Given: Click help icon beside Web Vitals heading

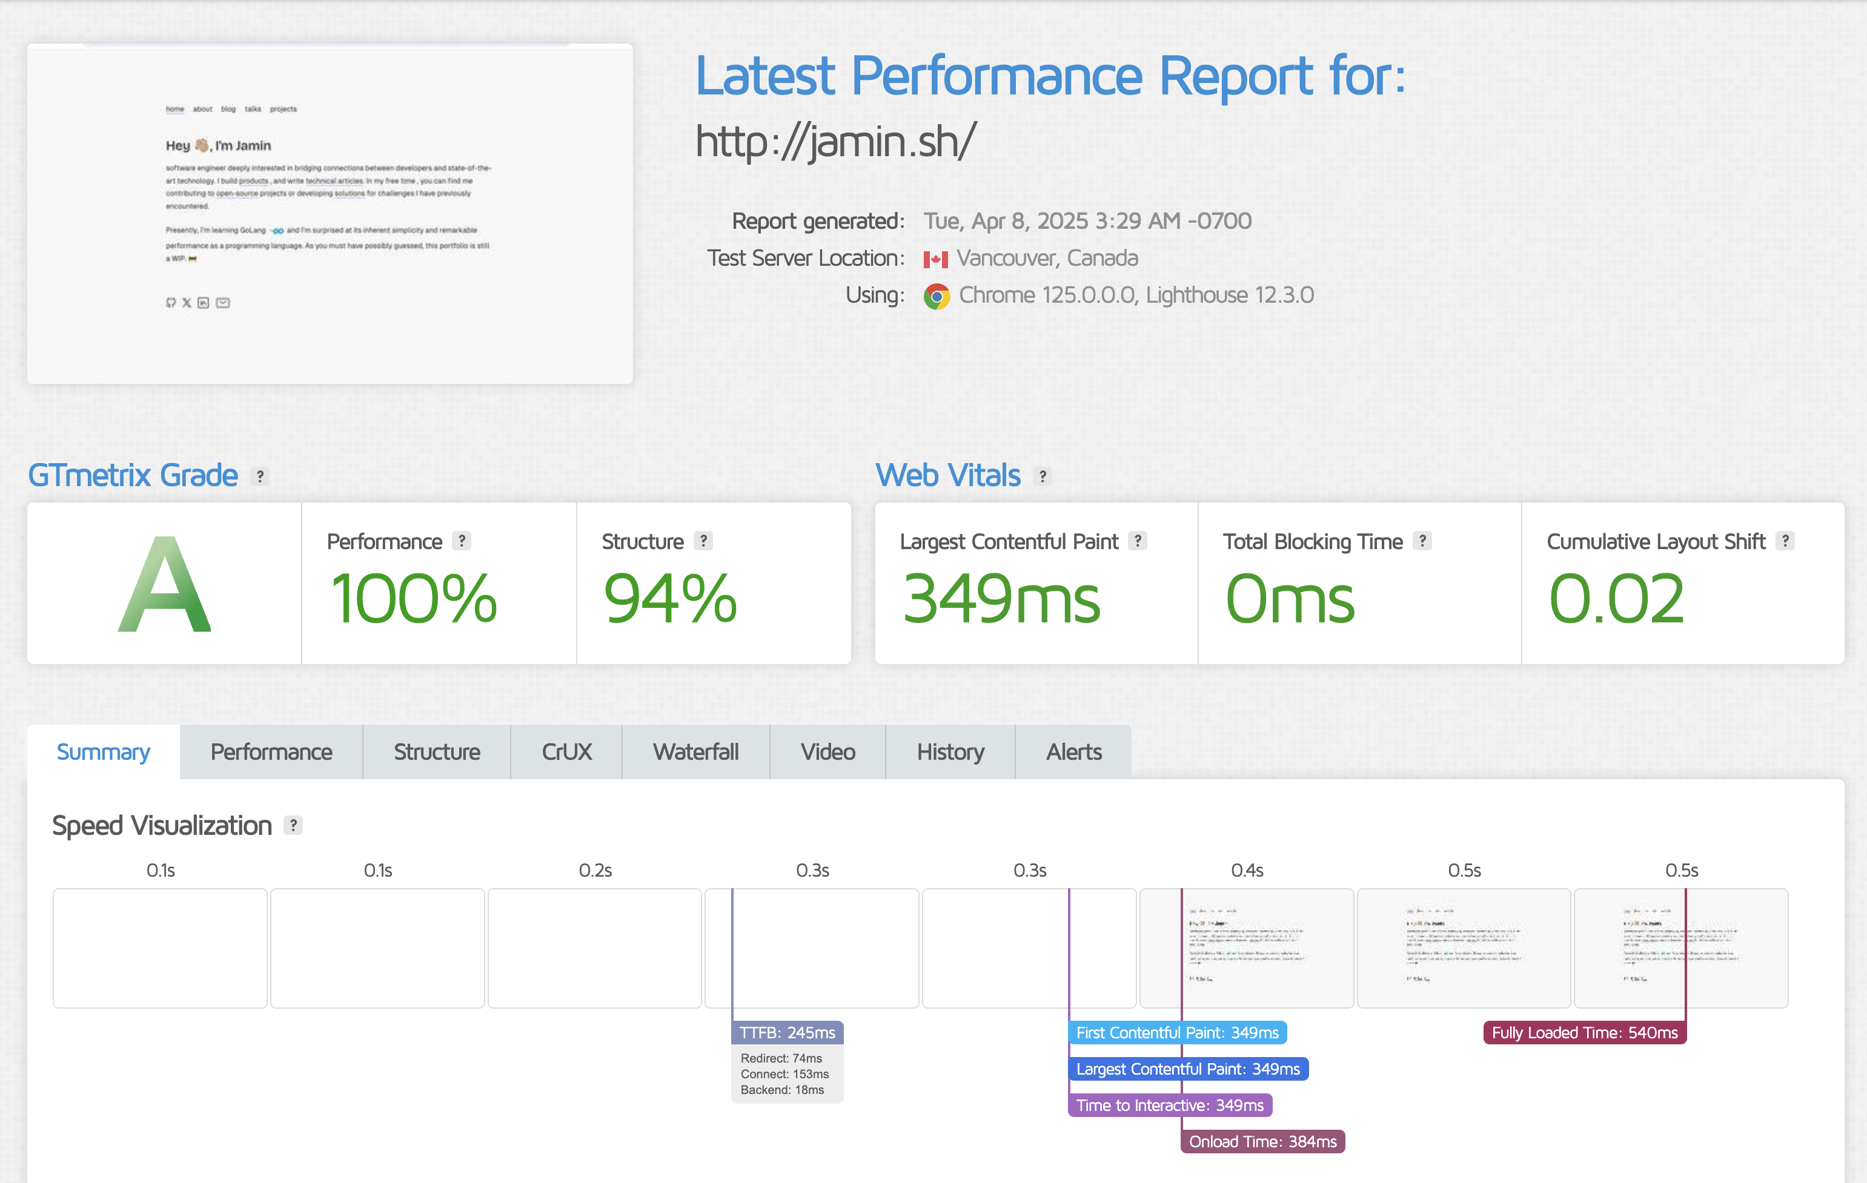Looking at the screenshot, I should click(x=1043, y=476).
